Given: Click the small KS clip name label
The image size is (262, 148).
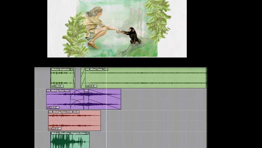Looking at the screenshot, I should click(x=86, y=91).
